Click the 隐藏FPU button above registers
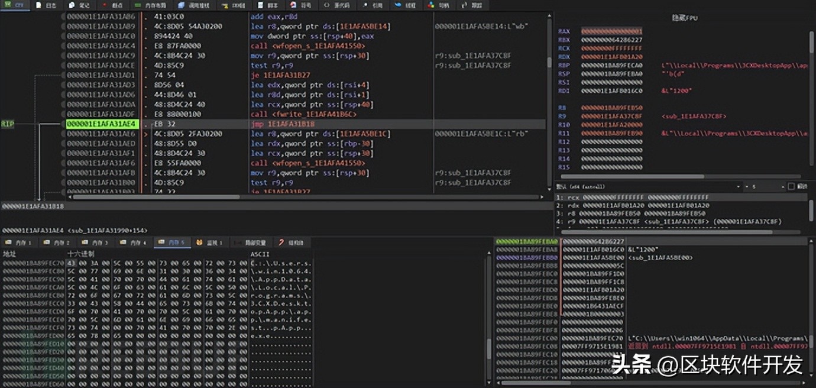Image resolution: width=816 pixels, height=388 pixels. click(x=685, y=18)
